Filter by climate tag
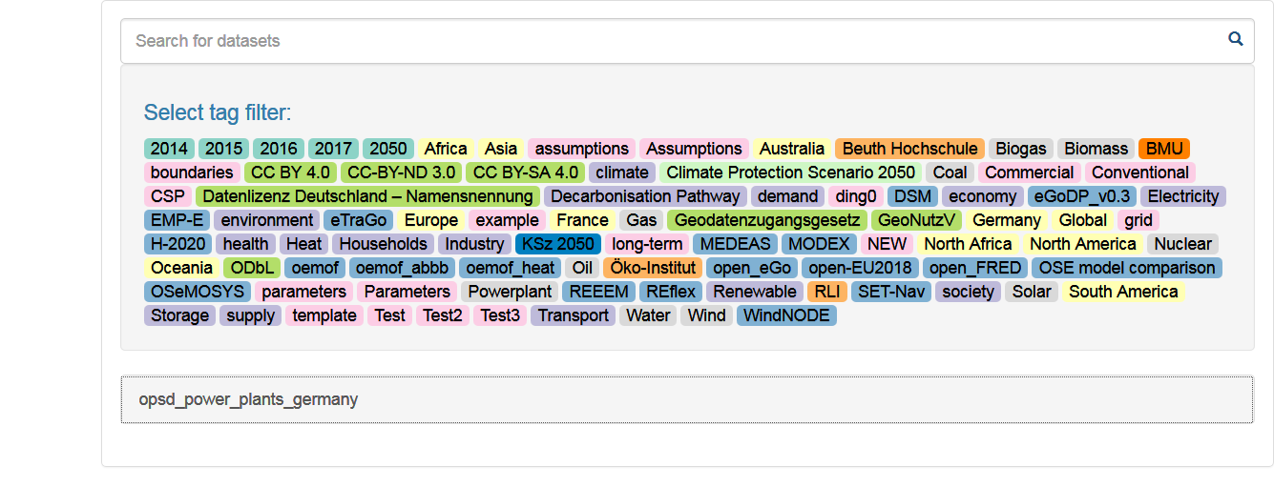This screenshot has width=1274, height=487. point(622,172)
